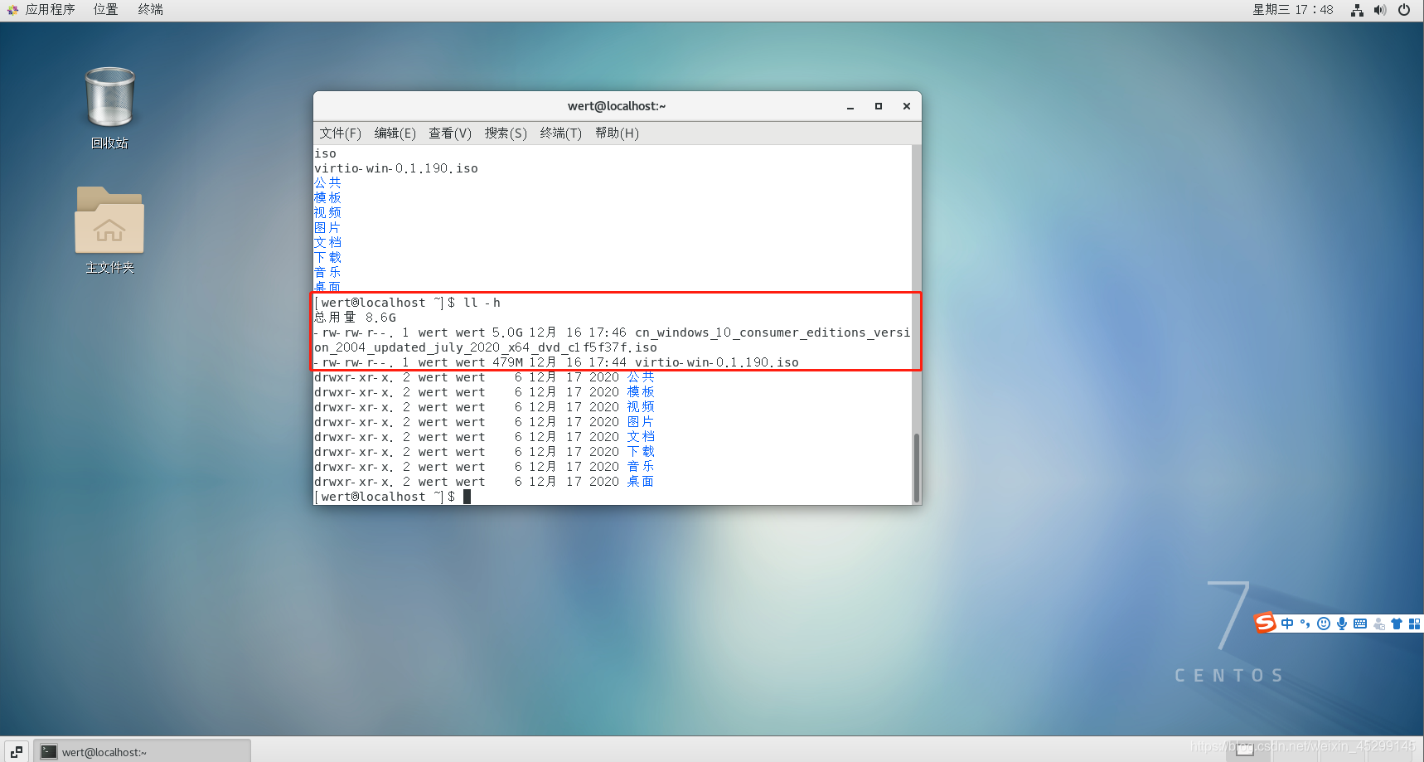Click 公共 in the short listing at top

point(327,183)
